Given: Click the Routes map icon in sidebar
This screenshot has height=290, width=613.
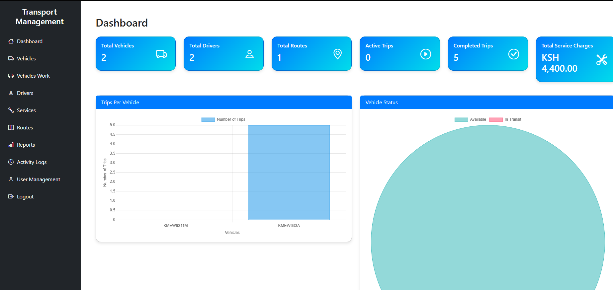Looking at the screenshot, I should coord(11,127).
